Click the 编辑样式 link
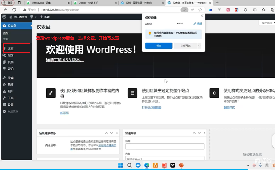 point(229,108)
